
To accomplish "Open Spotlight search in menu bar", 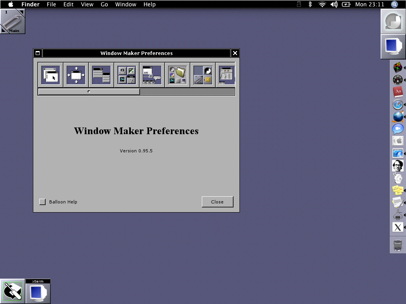I will click(x=395, y=4).
